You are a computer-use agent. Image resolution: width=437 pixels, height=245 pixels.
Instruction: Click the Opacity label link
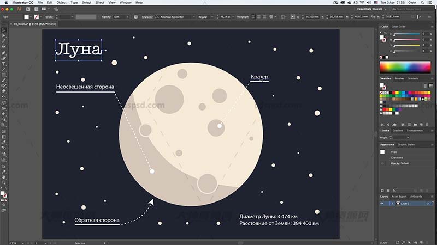[106, 17]
